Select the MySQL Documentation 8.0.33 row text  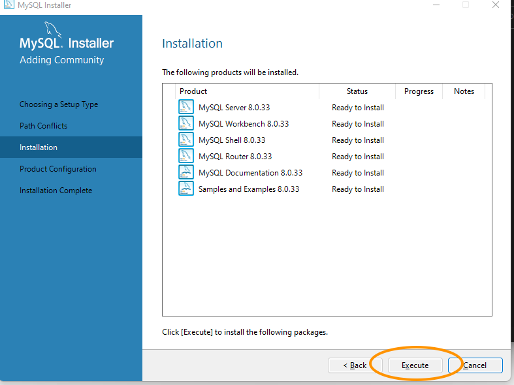[x=250, y=173]
